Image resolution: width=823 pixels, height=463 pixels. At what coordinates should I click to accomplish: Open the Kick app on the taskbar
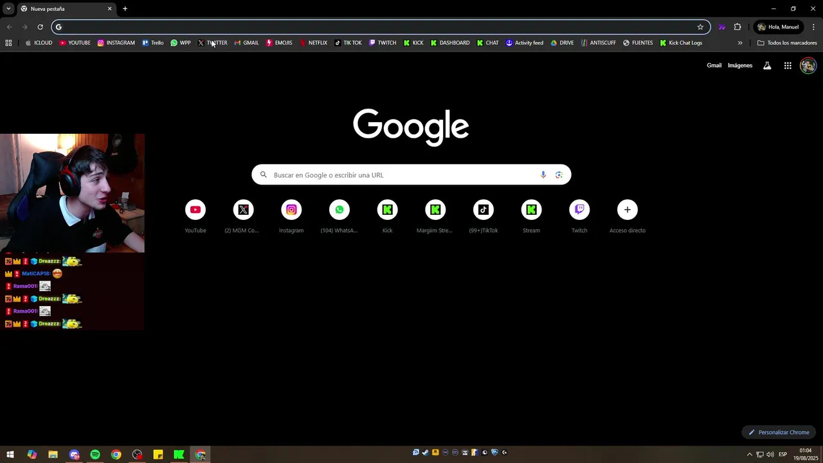point(179,455)
